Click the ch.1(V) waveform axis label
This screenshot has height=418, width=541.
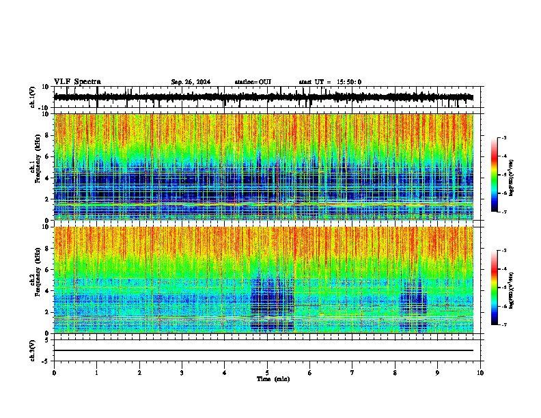(x=33, y=97)
